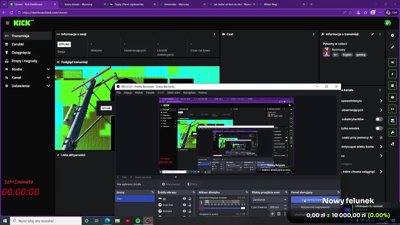Open Kick user avatar menu
The image size is (400, 225).
tap(387, 23)
